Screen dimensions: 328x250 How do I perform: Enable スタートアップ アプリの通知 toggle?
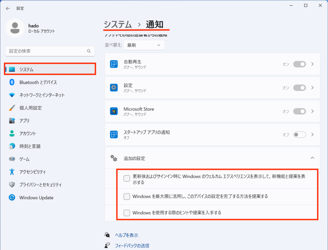(299, 135)
